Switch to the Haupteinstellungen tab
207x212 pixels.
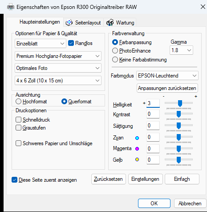[40, 22]
